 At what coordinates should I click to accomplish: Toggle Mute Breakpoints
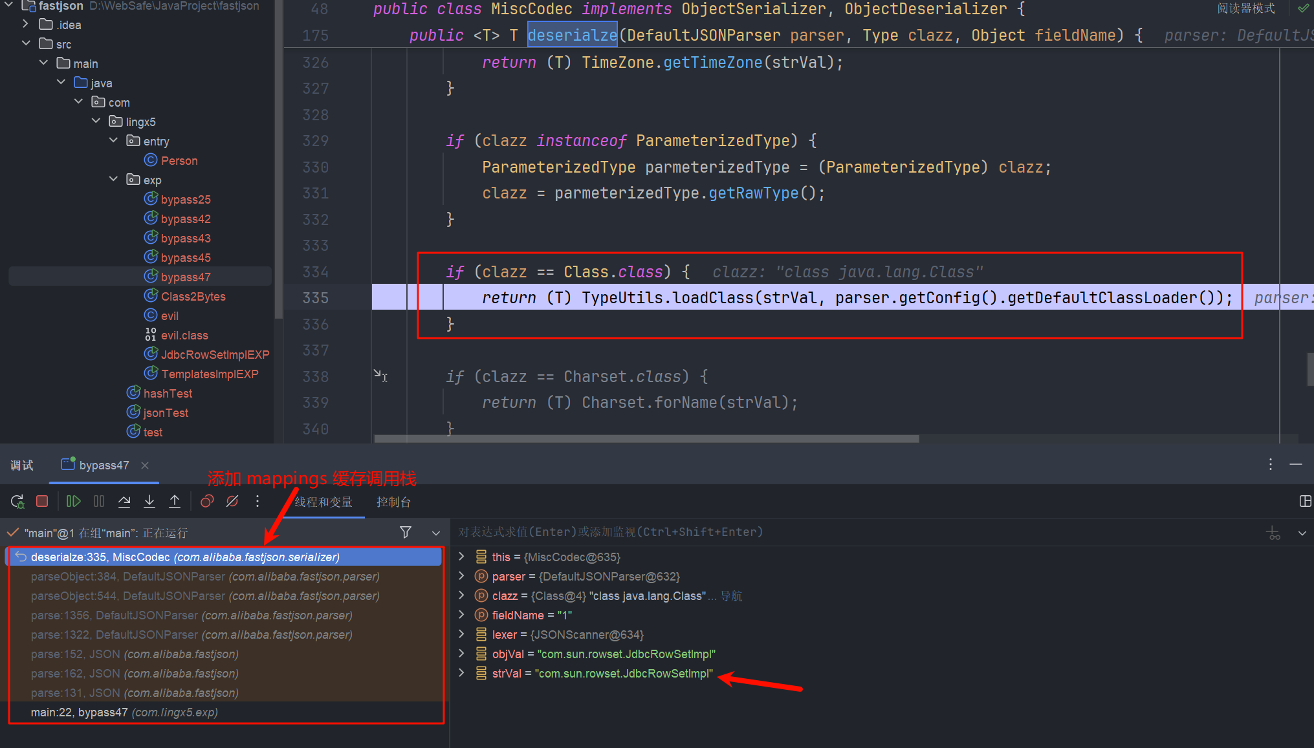point(232,502)
